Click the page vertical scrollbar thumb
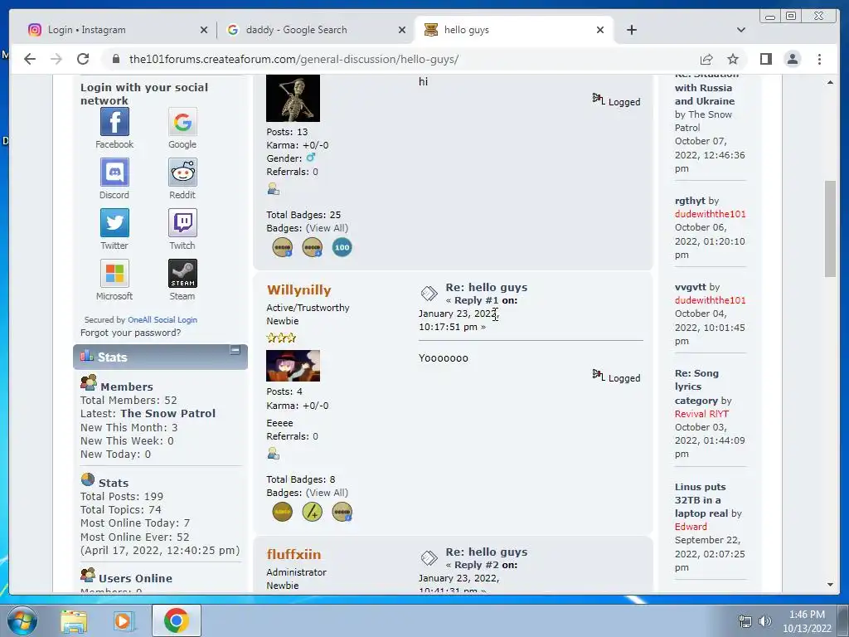This screenshot has height=637, width=849. tap(830, 229)
